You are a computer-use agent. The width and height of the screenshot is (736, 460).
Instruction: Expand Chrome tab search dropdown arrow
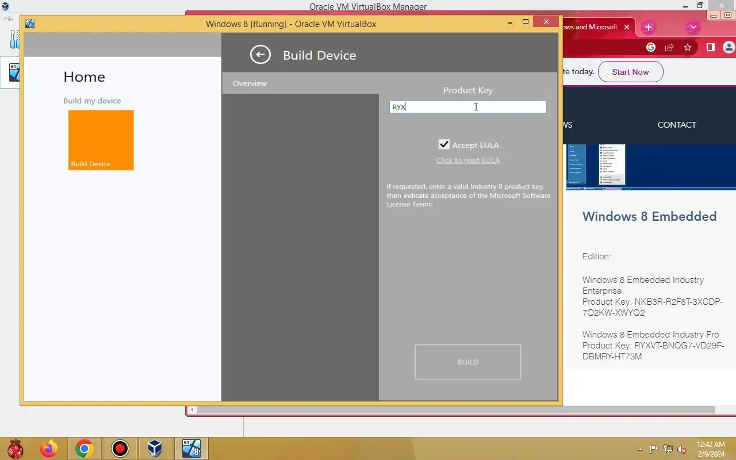693,27
